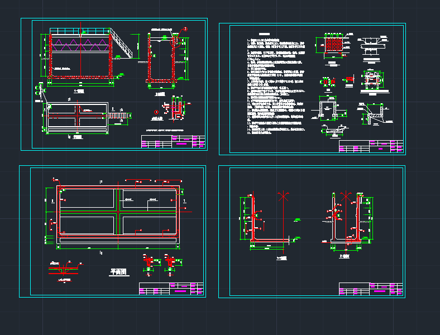Select the title block of top-left sheet
440x335 pixels.
click(x=173, y=142)
